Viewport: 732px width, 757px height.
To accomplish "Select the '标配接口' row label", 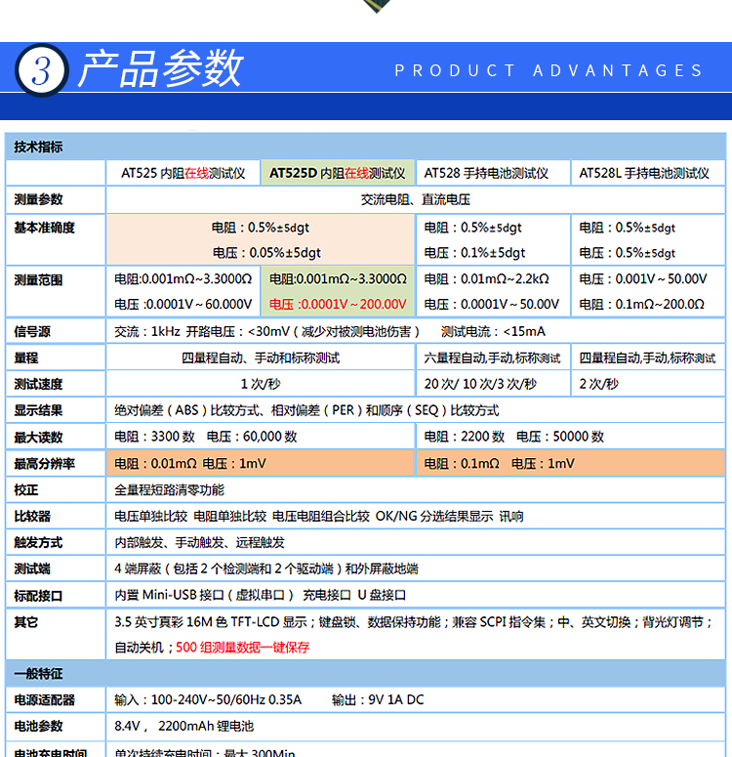I will pos(38,595).
